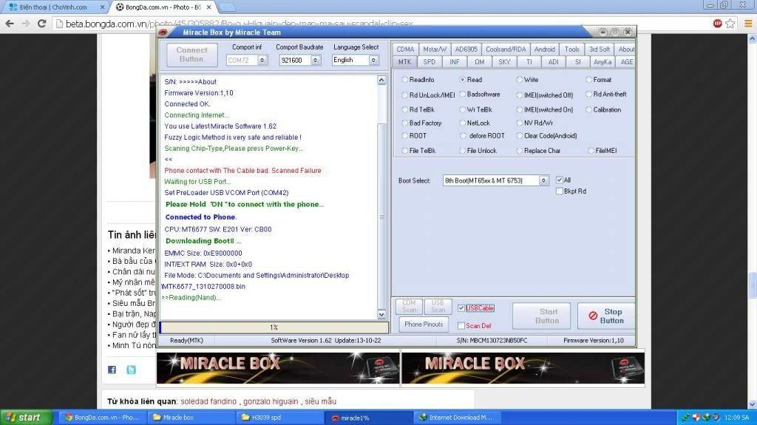Viewport: 757px width, 425px height.
Task: Click the browser forward arrow
Action: pyautogui.click(x=26, y=23)
